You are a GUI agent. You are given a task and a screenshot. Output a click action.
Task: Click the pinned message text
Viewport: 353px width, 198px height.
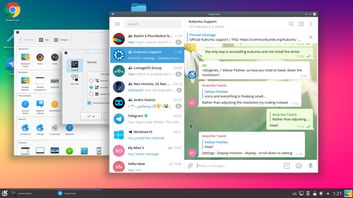245,39
